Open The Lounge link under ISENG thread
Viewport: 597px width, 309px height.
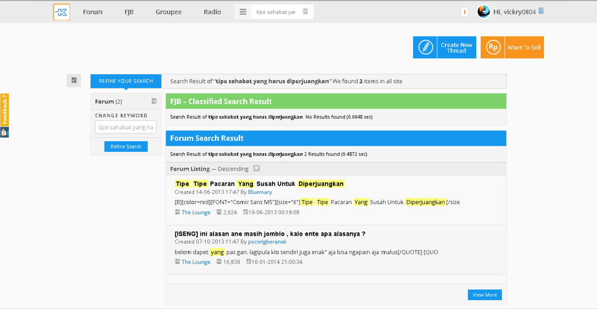(196, 262)
